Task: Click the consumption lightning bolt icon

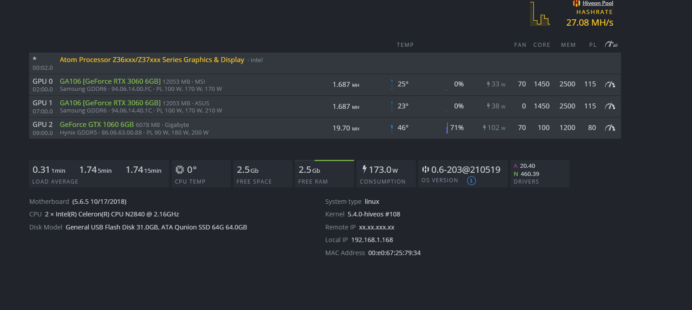Action: 364,170
